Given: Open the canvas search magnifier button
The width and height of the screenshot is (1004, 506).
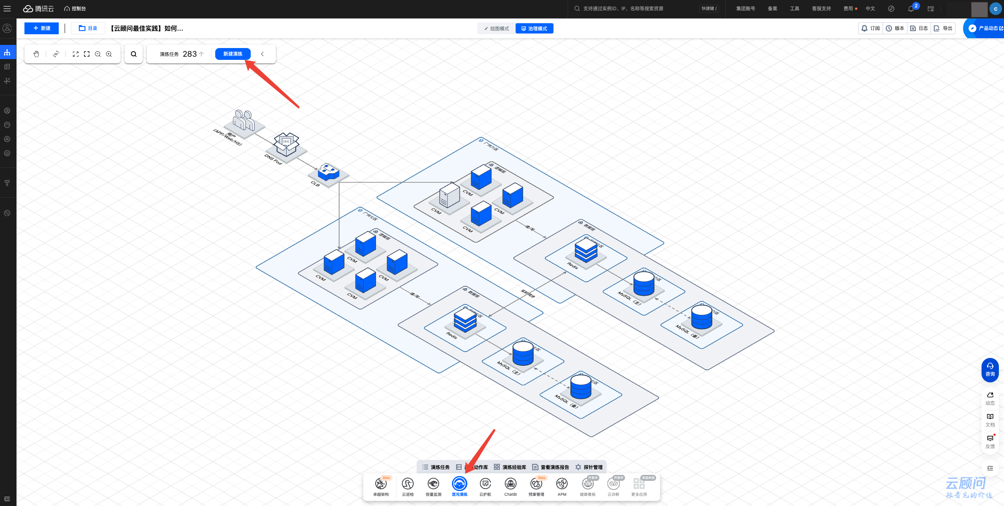Looking at the screenshot, I should (x=134, y=54).
